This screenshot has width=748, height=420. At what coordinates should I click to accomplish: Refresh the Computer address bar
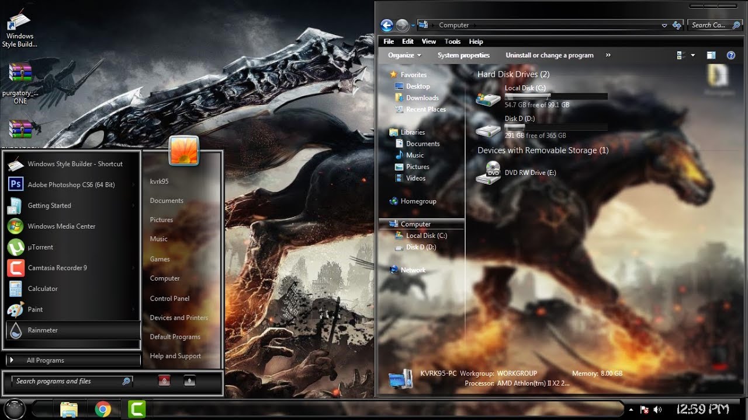[x=677, y=25]
